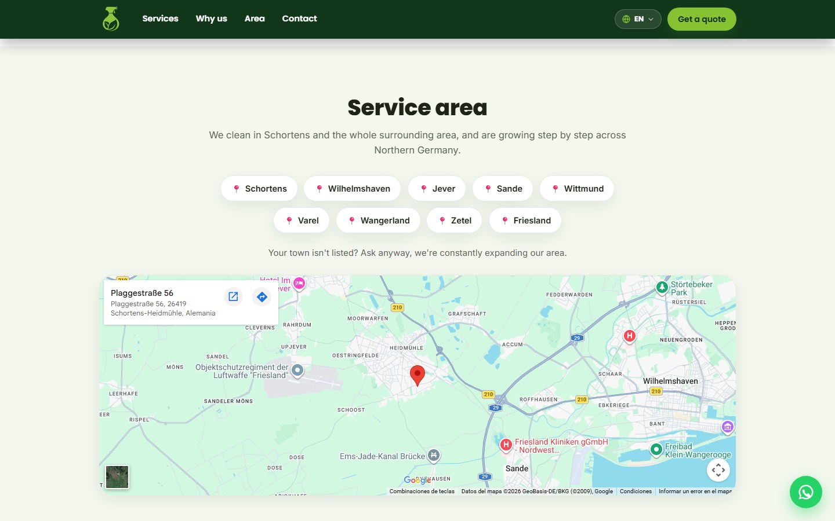This screenshot has width=835, height=521.
Task: Get directions with blue arrow icon
Action: (x=262, y=297)
